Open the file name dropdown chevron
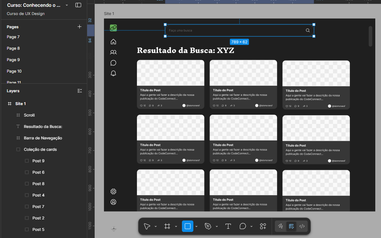 (67, 5)
